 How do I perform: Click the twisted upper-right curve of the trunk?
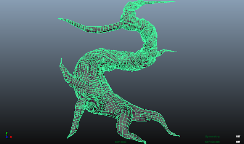pyautogui.click(x=149, y=37)
